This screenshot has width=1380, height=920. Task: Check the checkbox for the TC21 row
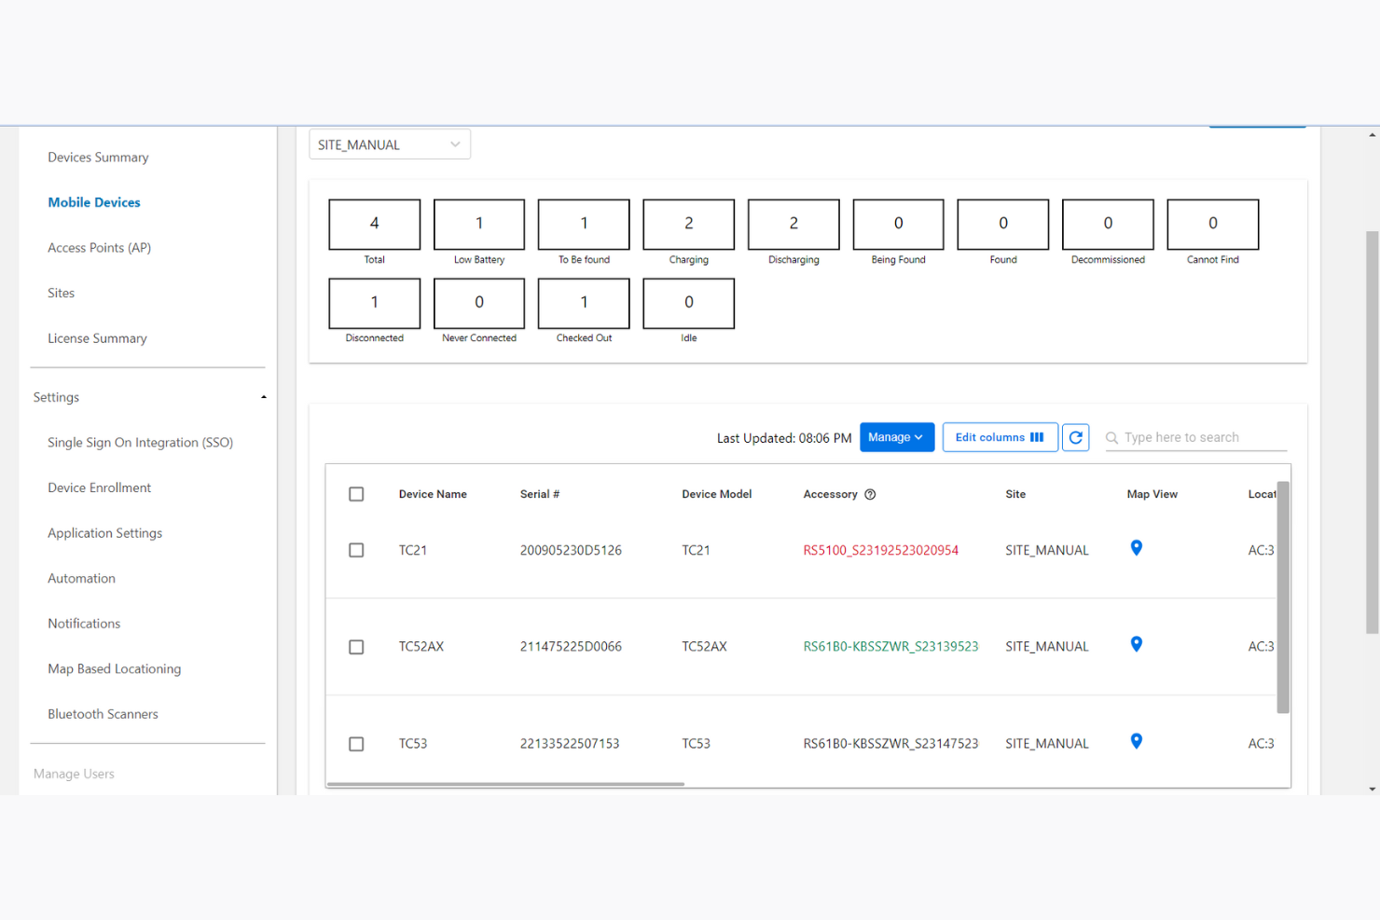coord(356,550)
